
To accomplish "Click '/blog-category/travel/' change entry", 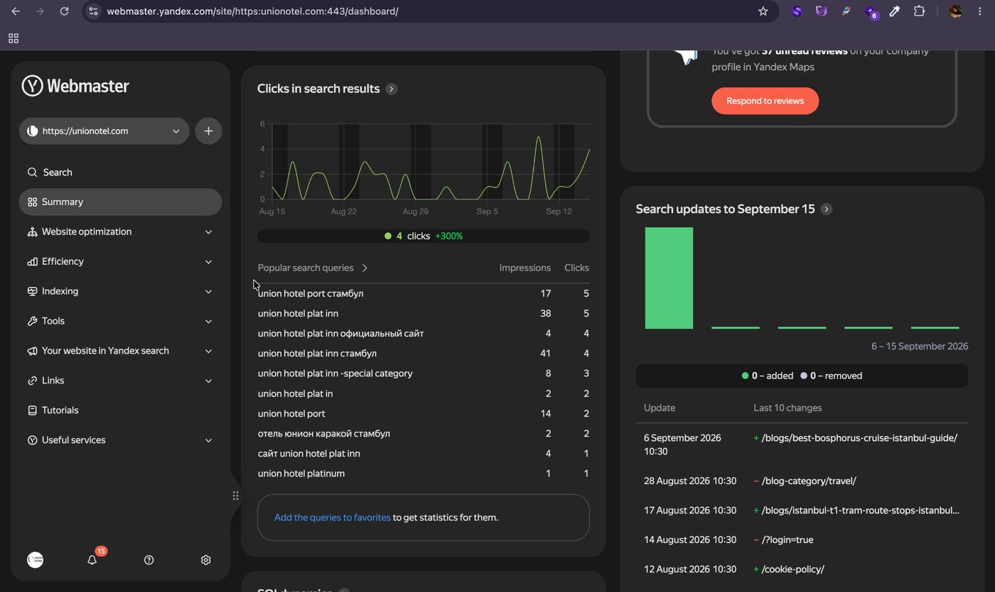I will point(809,481).
